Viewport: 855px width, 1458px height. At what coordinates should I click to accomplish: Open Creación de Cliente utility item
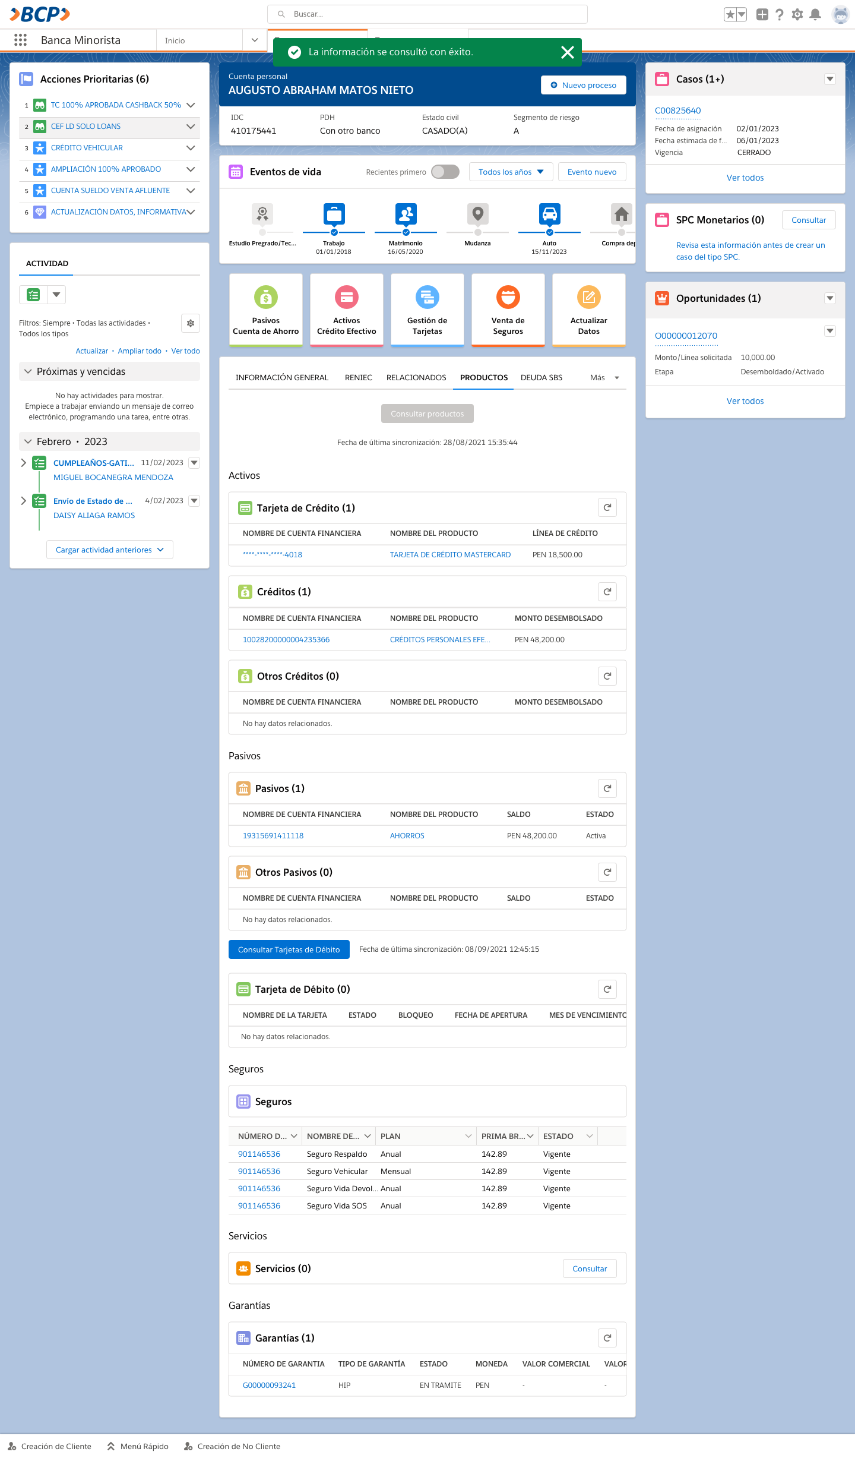(x=50, y=1446)
